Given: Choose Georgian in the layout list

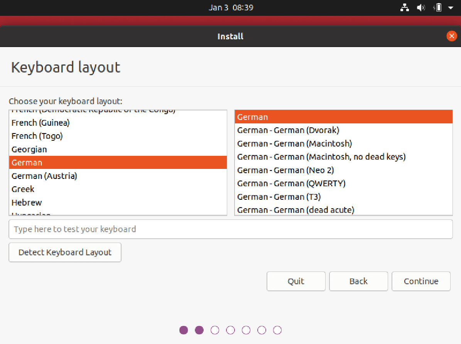Looking at the screenshot, I should [29, 149].
